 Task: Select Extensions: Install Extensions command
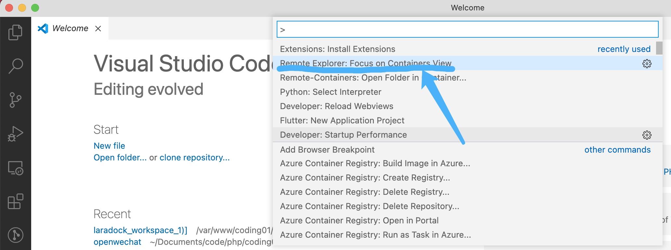point(337,49)
